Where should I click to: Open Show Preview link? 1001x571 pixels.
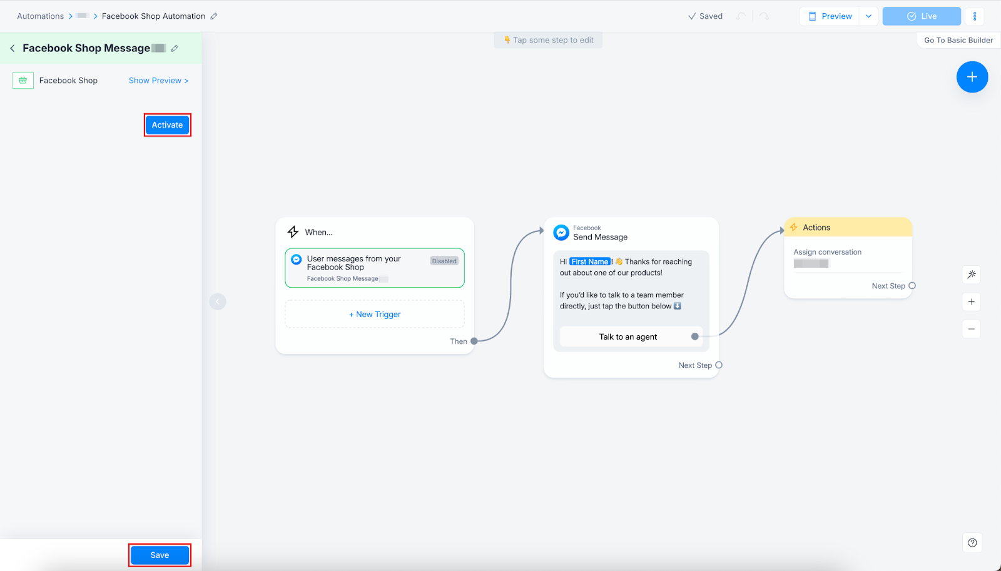[158, 81]
